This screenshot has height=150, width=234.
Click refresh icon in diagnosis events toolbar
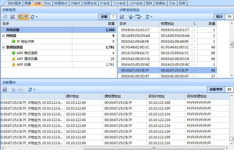tap(30, 89)
